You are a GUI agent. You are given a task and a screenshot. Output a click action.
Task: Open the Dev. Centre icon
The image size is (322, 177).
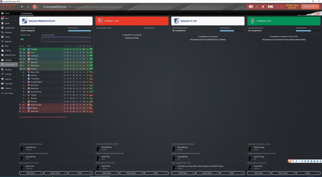tap(2, 93)
